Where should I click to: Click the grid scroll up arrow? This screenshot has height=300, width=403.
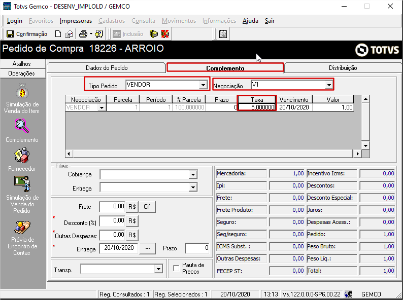click(365, 99)
